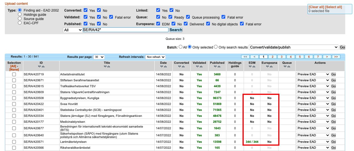Open Refresh intervals dropdown

(x=155, y=57)
